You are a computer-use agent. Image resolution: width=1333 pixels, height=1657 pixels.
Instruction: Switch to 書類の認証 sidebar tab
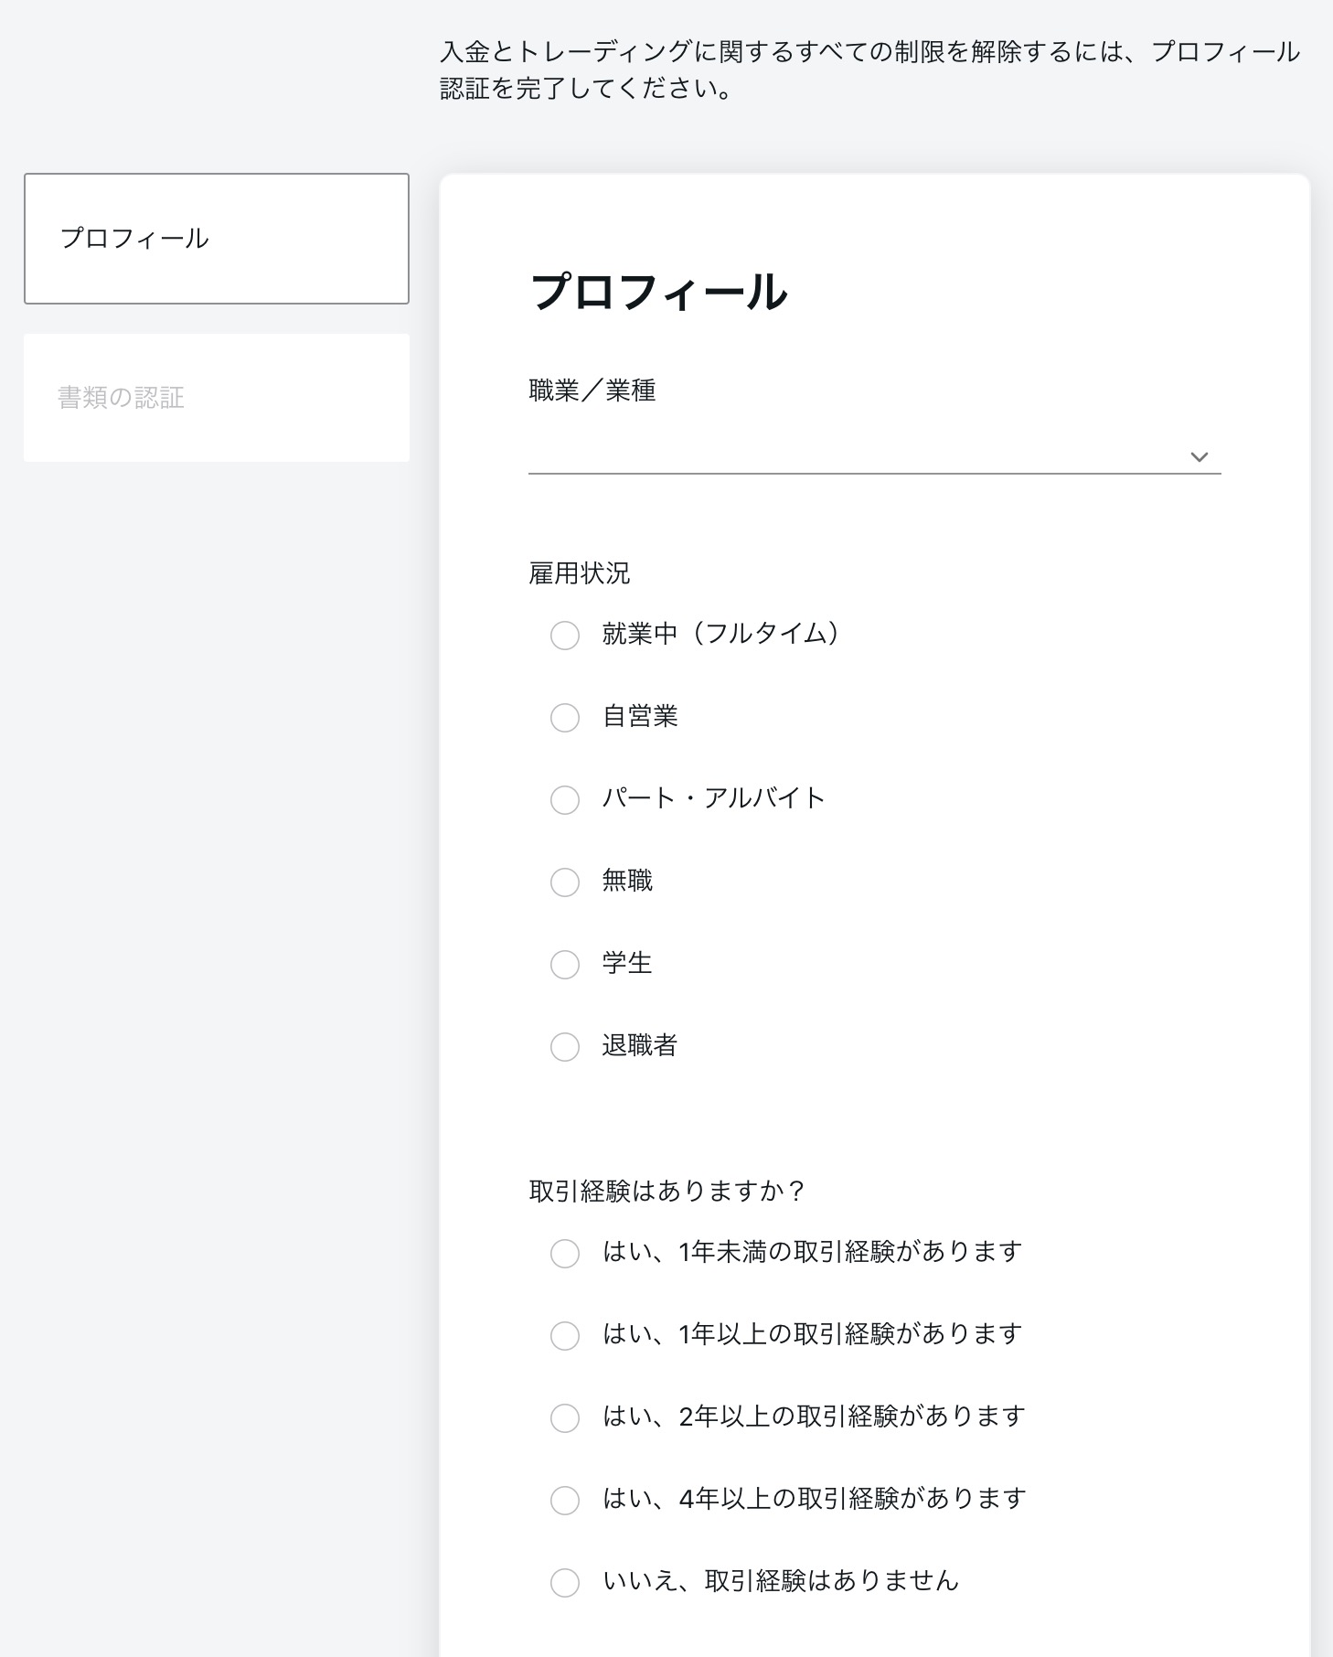[x=217, y=398]
